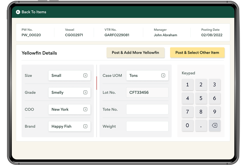Viewport: 247px width, 165px height.
Task: Tap the 0 key on keypad
Action: click(187, 126)
